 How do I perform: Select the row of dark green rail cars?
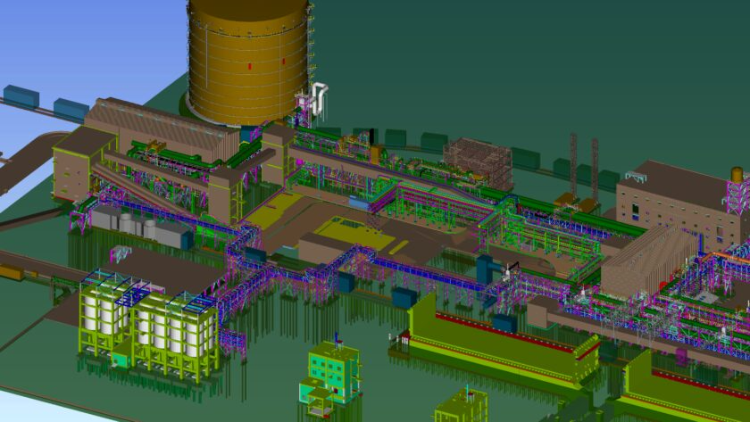pyautogui.click(x=429, y=141)
